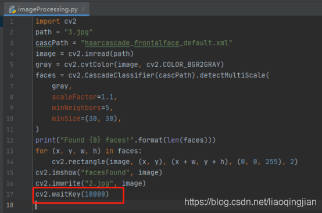Click line number 1 in the gutter

12,22
